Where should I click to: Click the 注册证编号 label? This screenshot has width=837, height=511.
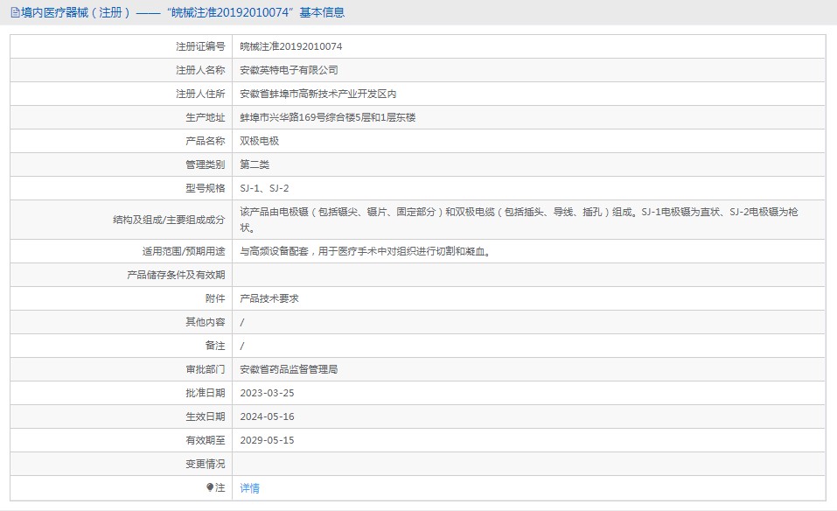pos(200,46)
